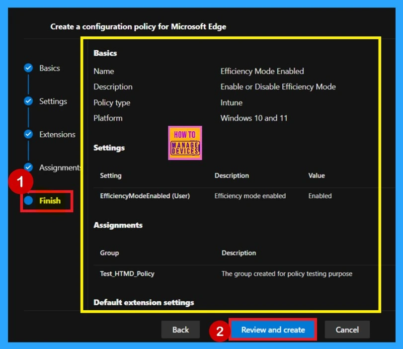The width and height of the screenshot is (403, 349).
Task: Click 'The group created for policy testing purpose'
Action: tap(287, 273)
